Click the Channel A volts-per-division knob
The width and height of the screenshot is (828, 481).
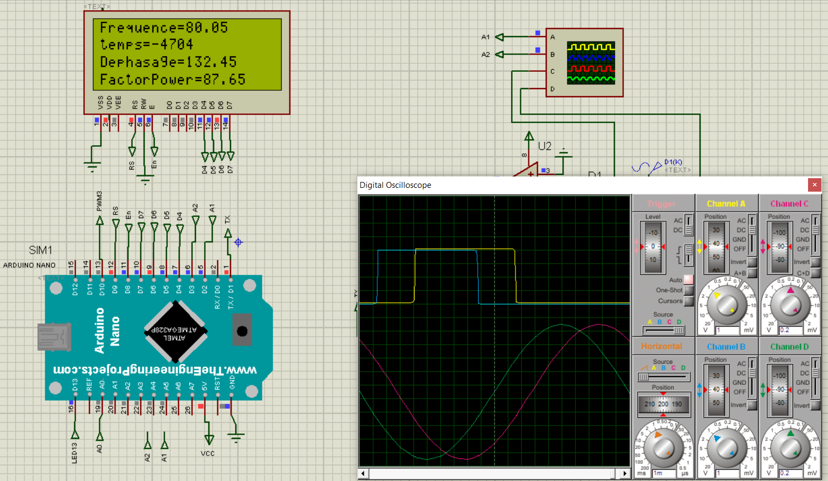[727, 304]
